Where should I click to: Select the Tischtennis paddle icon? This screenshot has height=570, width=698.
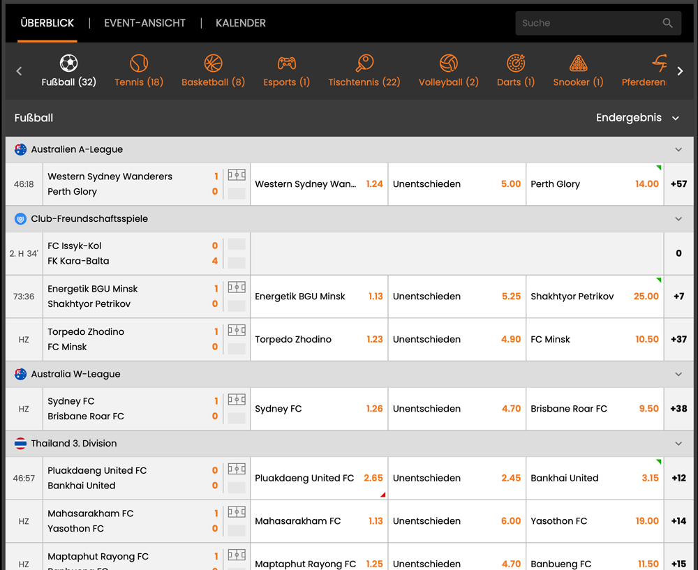click(x=364, y=63)
